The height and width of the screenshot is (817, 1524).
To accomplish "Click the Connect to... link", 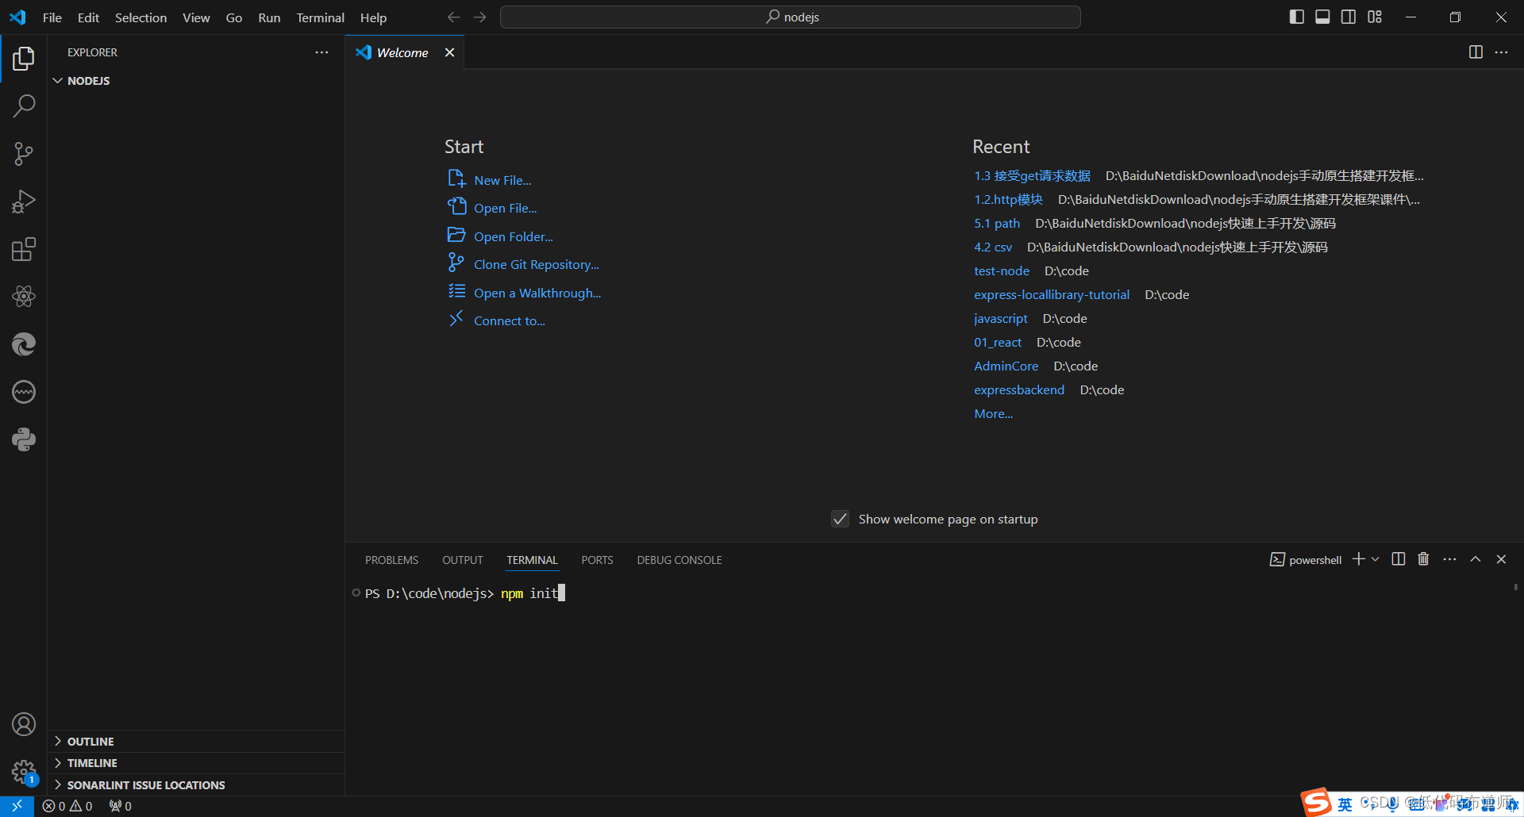I will [510, 320].
